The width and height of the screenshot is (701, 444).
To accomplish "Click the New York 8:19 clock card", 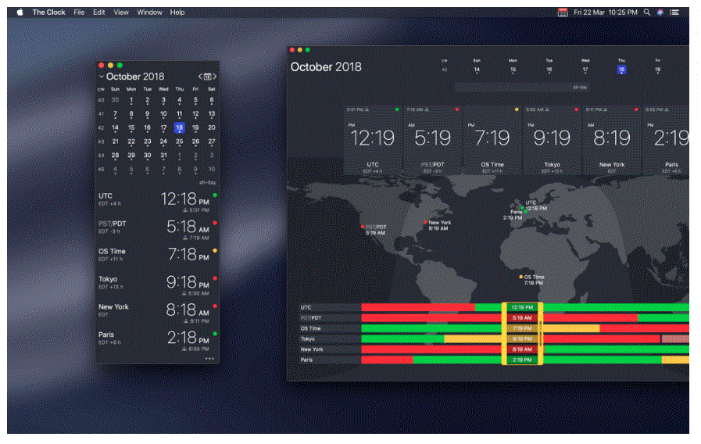I will 612,141.
